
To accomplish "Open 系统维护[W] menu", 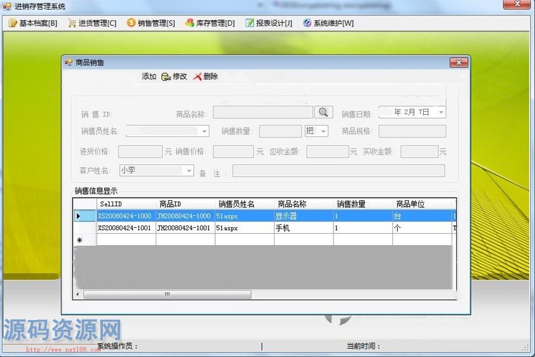I will [328, 23].
